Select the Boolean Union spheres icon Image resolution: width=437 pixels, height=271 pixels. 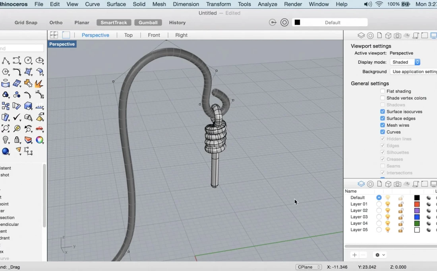point(6,95)
